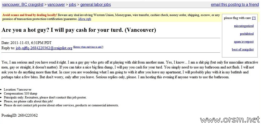
Task: Flag the posting as spam/overpost
Action: tap(244, 42)
